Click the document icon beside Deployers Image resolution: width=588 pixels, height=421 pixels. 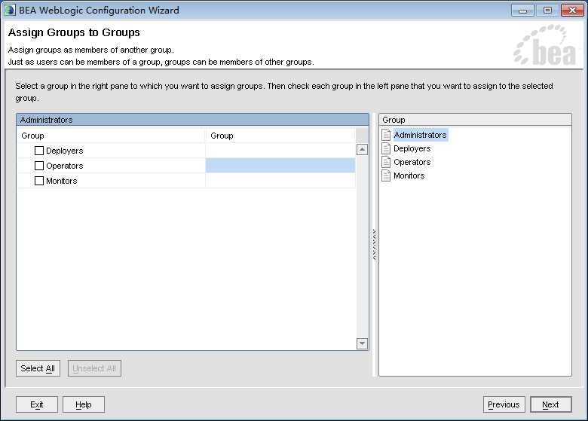386,148
